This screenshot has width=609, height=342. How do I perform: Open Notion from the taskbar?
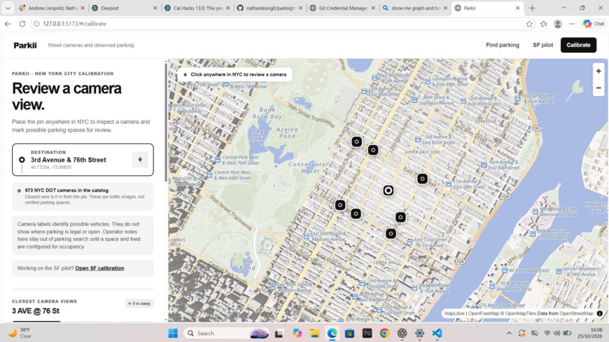(x=367, y=333)
